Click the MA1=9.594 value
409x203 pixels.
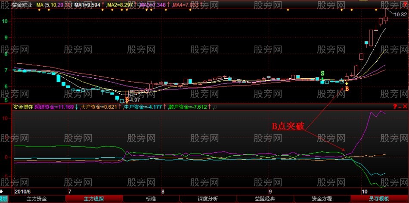pyautogui.click(x=87, y=5)
